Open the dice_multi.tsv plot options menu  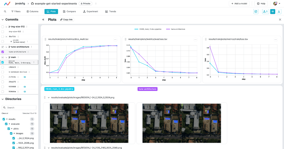[x=115, y=39]
